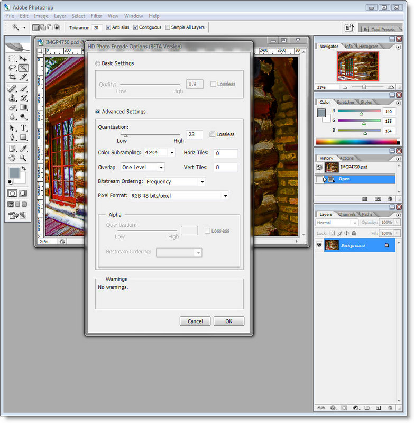
Task: Click the Cancel button
Action: (195, 321)
